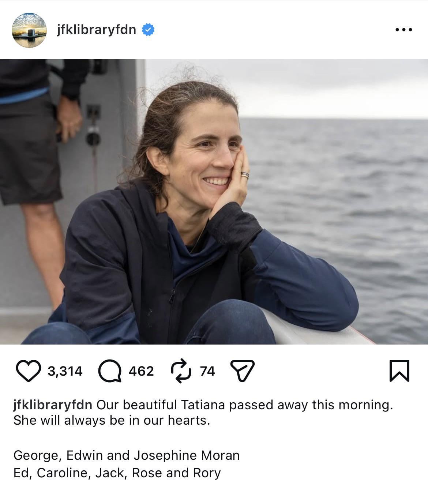The height and width of the screenshot is (485, 428).
Task: Open the jfklibraryfdn profile picture
Action: click(x=29, y=30)
